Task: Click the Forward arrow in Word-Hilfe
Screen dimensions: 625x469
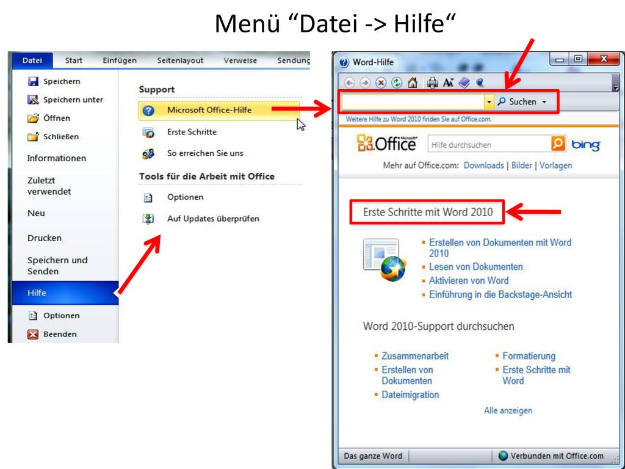Action: (365, 82)
